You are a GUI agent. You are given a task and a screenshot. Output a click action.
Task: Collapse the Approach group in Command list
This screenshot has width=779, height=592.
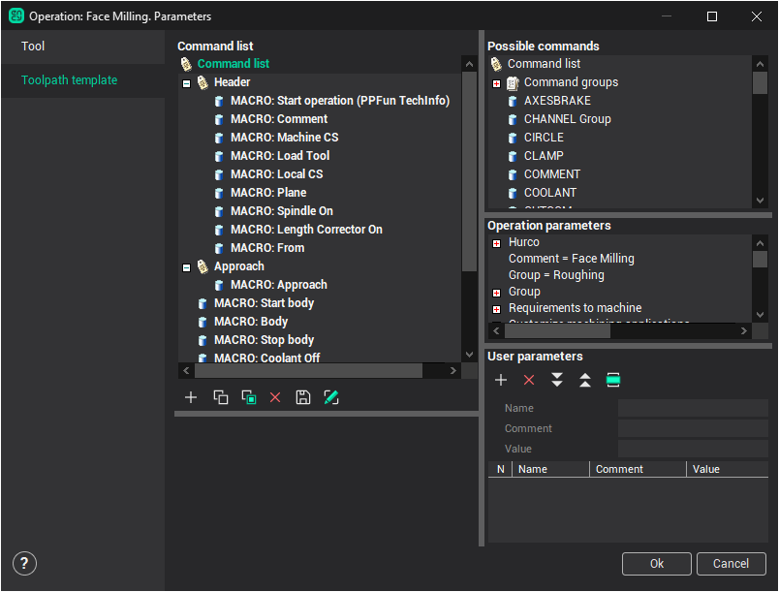point(186,267)
